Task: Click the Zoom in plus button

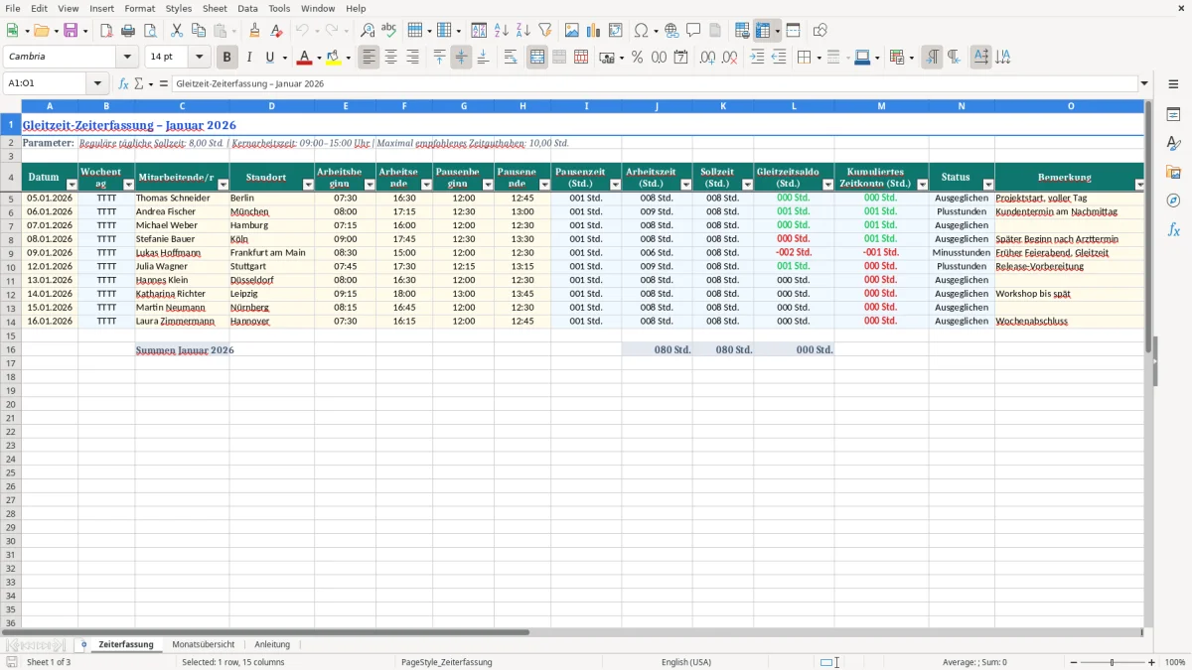Action: coord(1152,662)
